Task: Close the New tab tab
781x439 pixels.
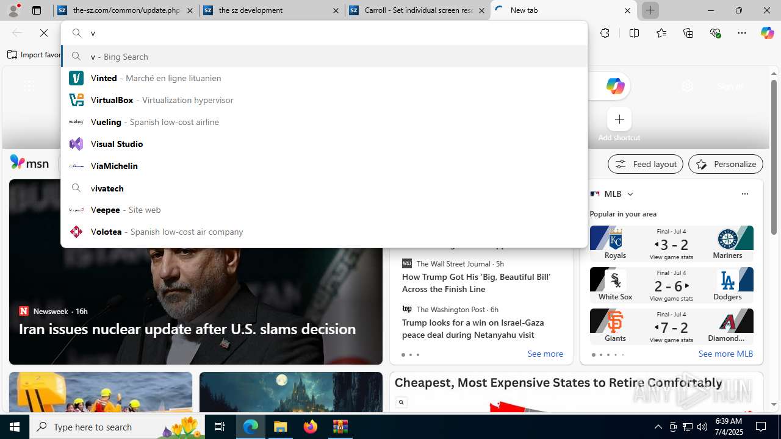Action: click(627, 10)
